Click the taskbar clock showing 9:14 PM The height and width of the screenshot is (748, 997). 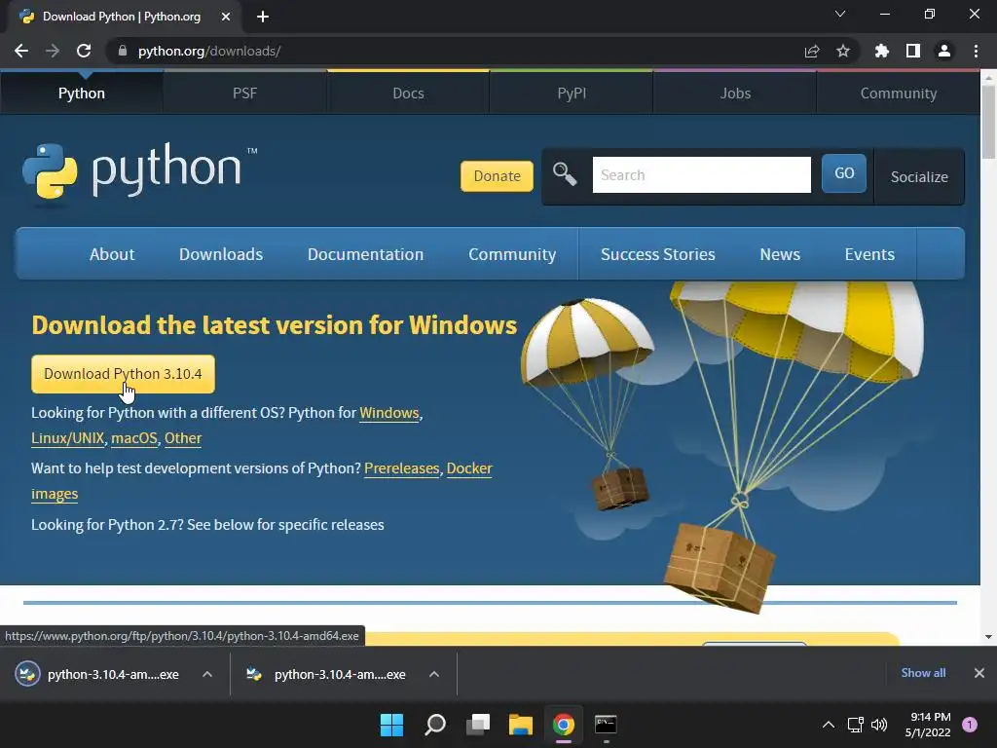[x=928, y=725]
